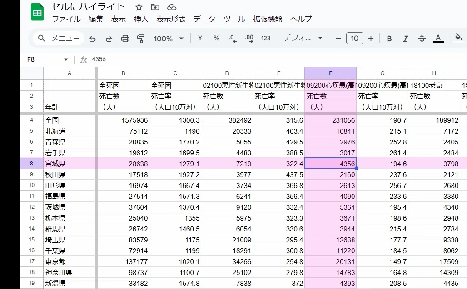Click the Print icon
467x289 pixels.
point(125,39)
